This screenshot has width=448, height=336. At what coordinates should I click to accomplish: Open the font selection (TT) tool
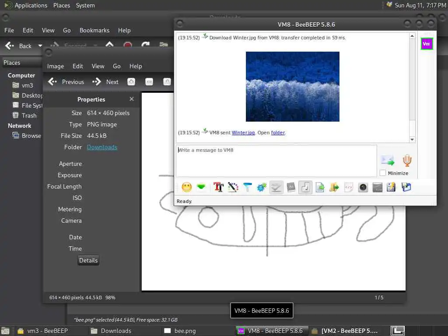tap(219, 187)
